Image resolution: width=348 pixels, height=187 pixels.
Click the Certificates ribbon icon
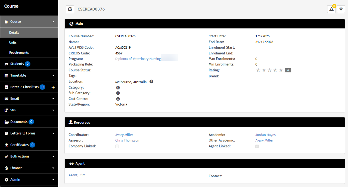click(7, 145)
